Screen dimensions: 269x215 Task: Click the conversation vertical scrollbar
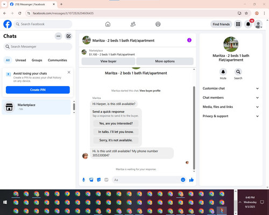coord(194,127)
